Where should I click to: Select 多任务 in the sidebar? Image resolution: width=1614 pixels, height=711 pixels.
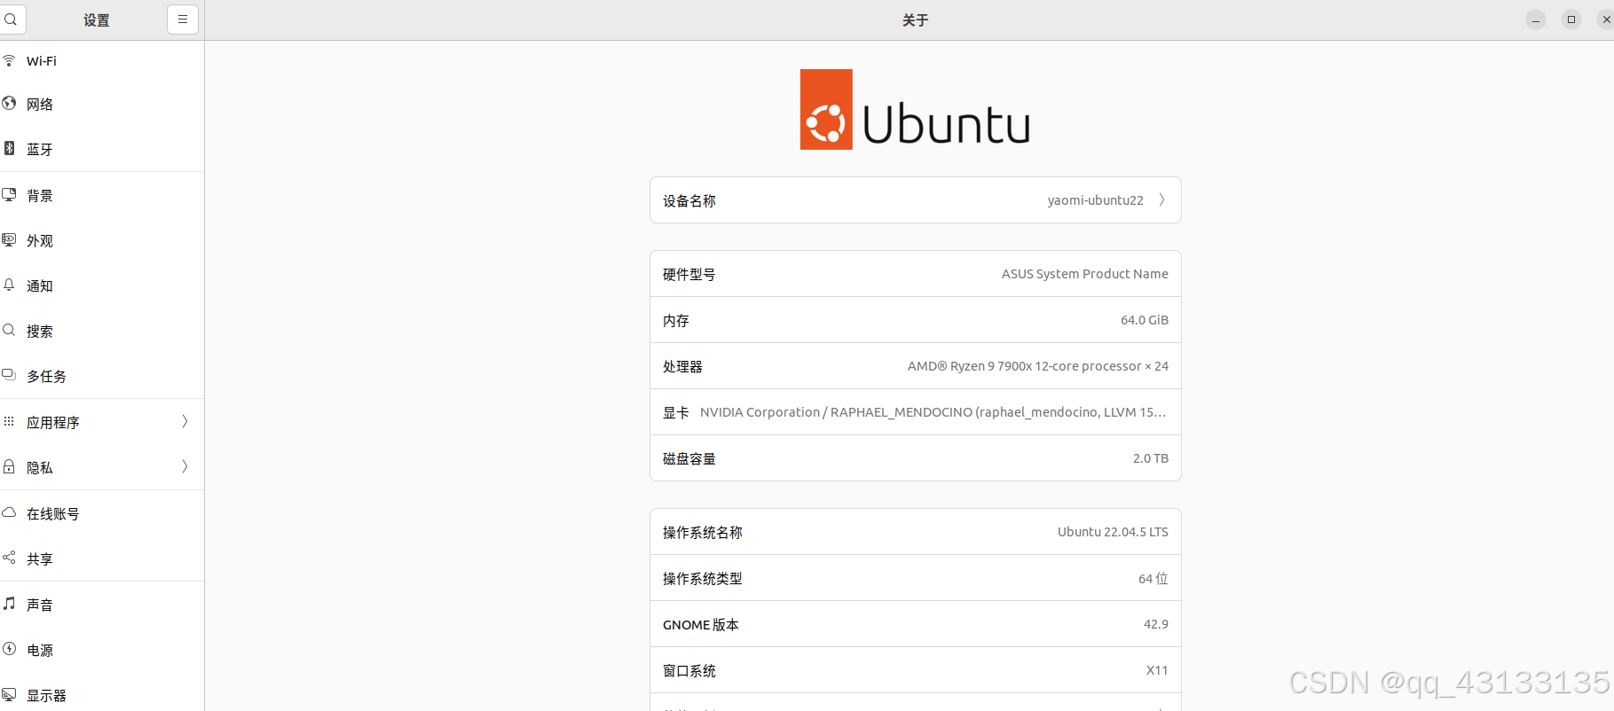click(x=102, y=377)
